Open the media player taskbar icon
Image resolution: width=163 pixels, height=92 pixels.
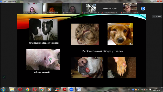tap(49, 89)
